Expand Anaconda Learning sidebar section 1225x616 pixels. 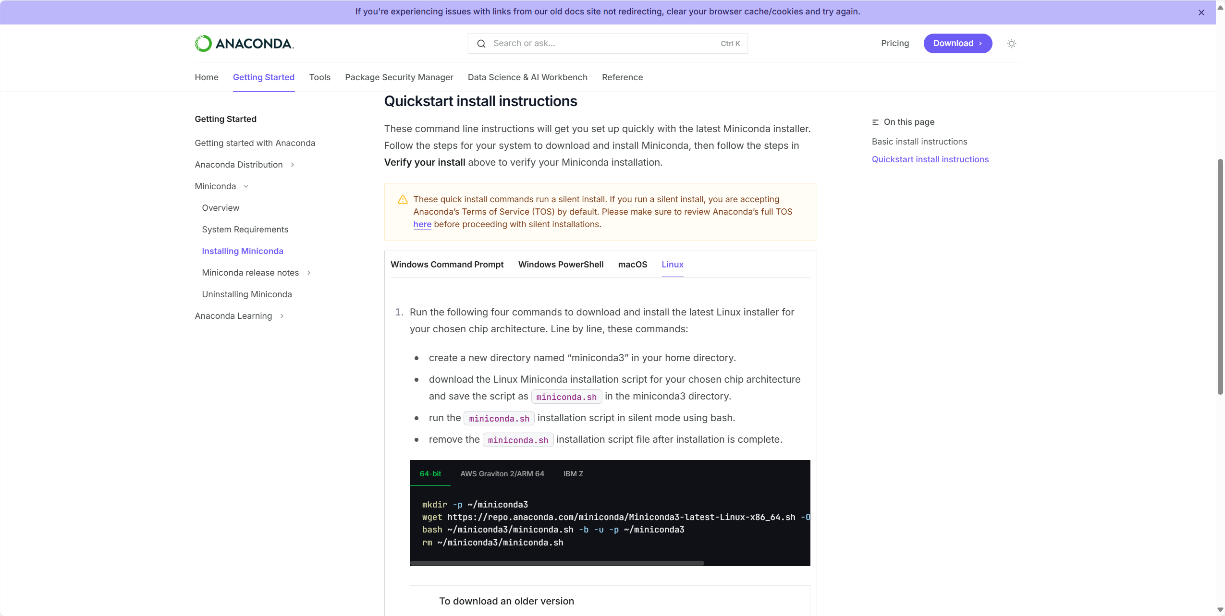pos(282,316)
